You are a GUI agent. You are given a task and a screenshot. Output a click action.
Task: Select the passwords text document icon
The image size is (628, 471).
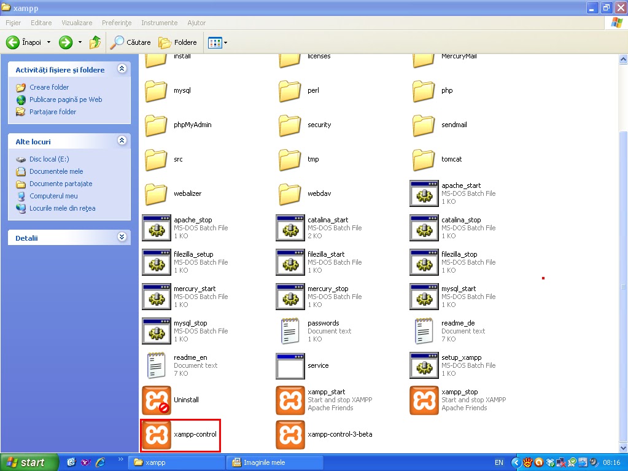pyautogui.click(x=290, y=331)
